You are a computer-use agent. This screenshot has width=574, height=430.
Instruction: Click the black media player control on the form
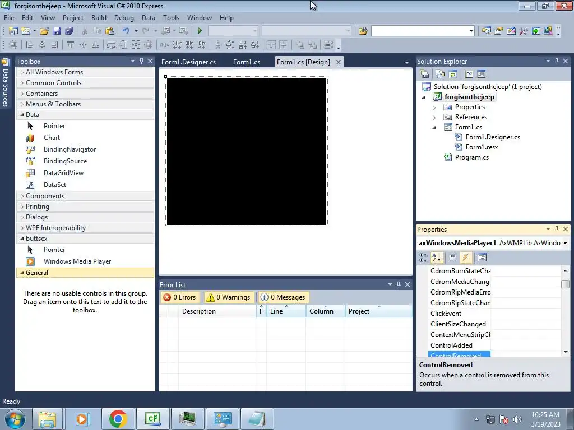point(247,151)
